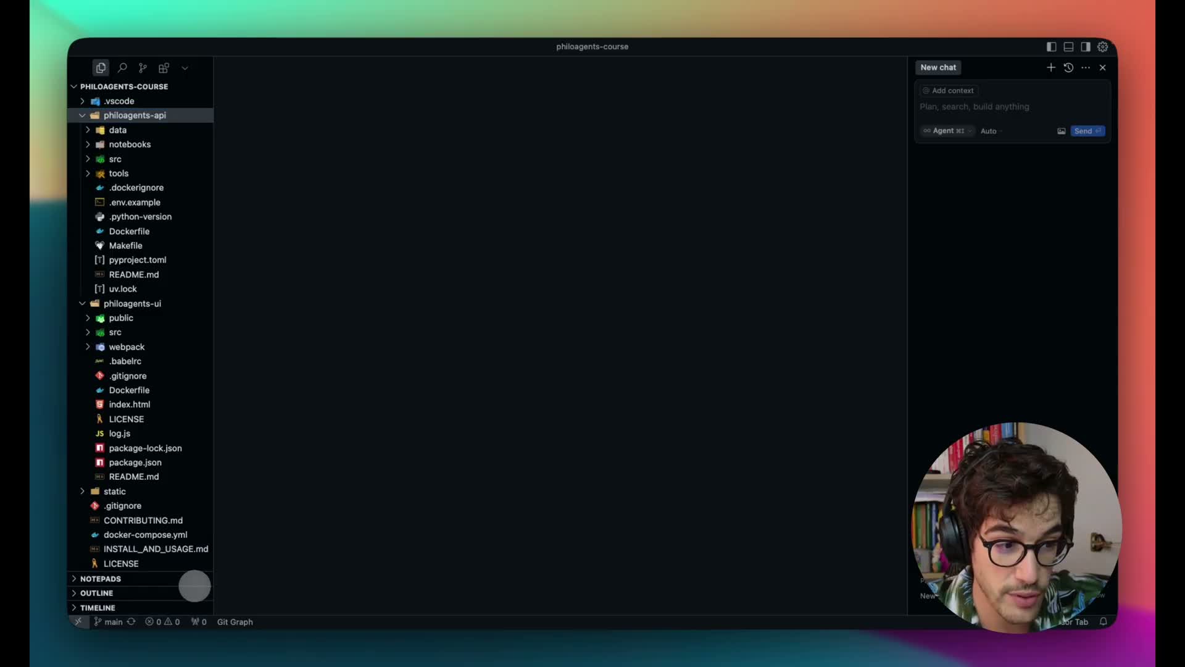This screenshot has height=667, width=1185.
Task: Select the Explorer files icon
Action: point(101,68)
